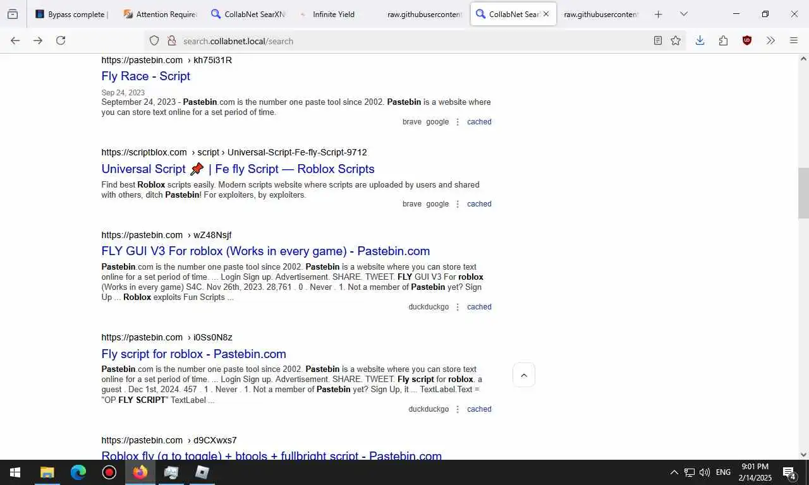Open Fly script for roblox result
809x485 pixels.
[193, 354]
